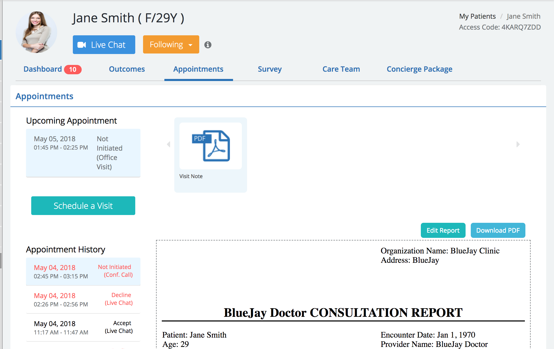Select the declined Live Chat appointment
The height and width of the screenshot is (349, 554).
click(x=83, y=299)
